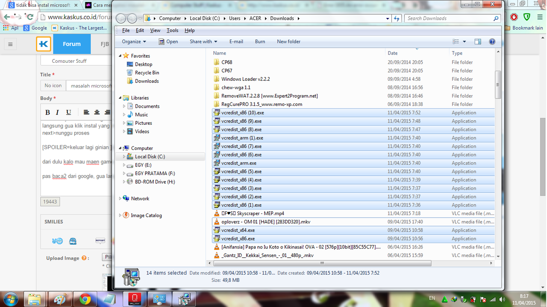The width and height of the screenshot is (547, 307).
Task: Click the Explorer Forward navigation arrow
Action: coord(132,18)
